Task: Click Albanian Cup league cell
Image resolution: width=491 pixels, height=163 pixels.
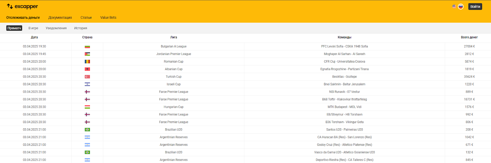Action: pos(174,69)
